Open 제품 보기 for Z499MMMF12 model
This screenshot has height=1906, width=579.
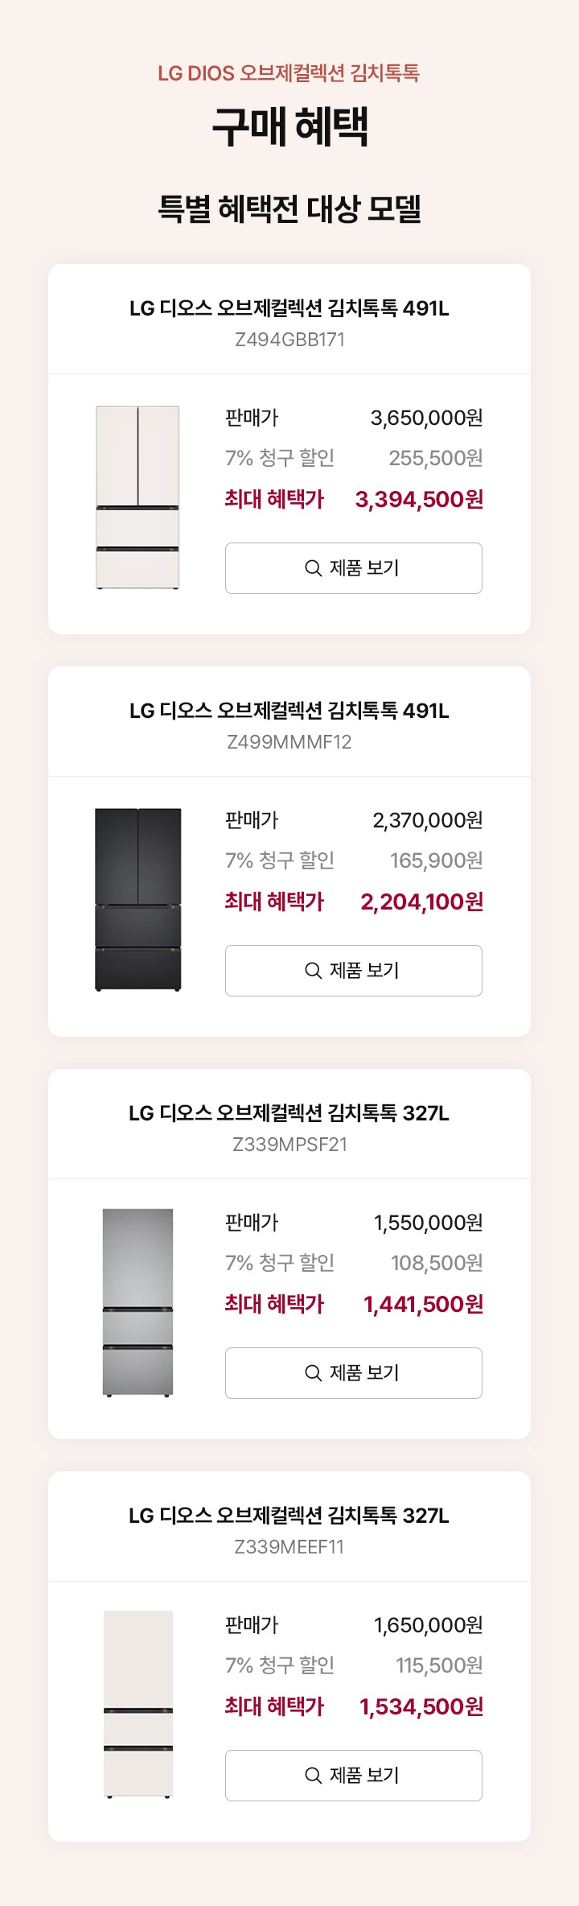click(354, 971)
